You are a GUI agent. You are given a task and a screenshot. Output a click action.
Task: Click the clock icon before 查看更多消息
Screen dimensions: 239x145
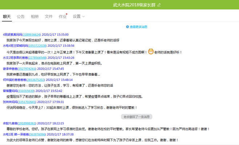tap(127, 27)
